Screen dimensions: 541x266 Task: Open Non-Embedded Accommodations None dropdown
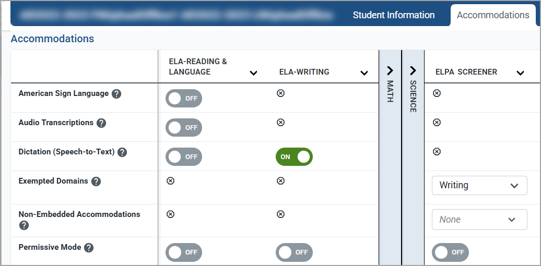[479, 220]
